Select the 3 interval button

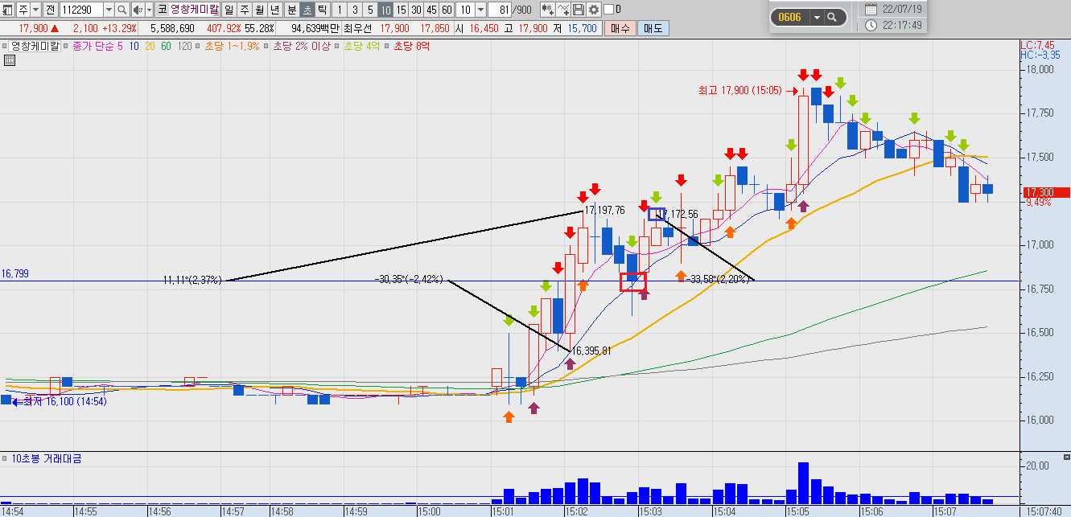[354, 10]
